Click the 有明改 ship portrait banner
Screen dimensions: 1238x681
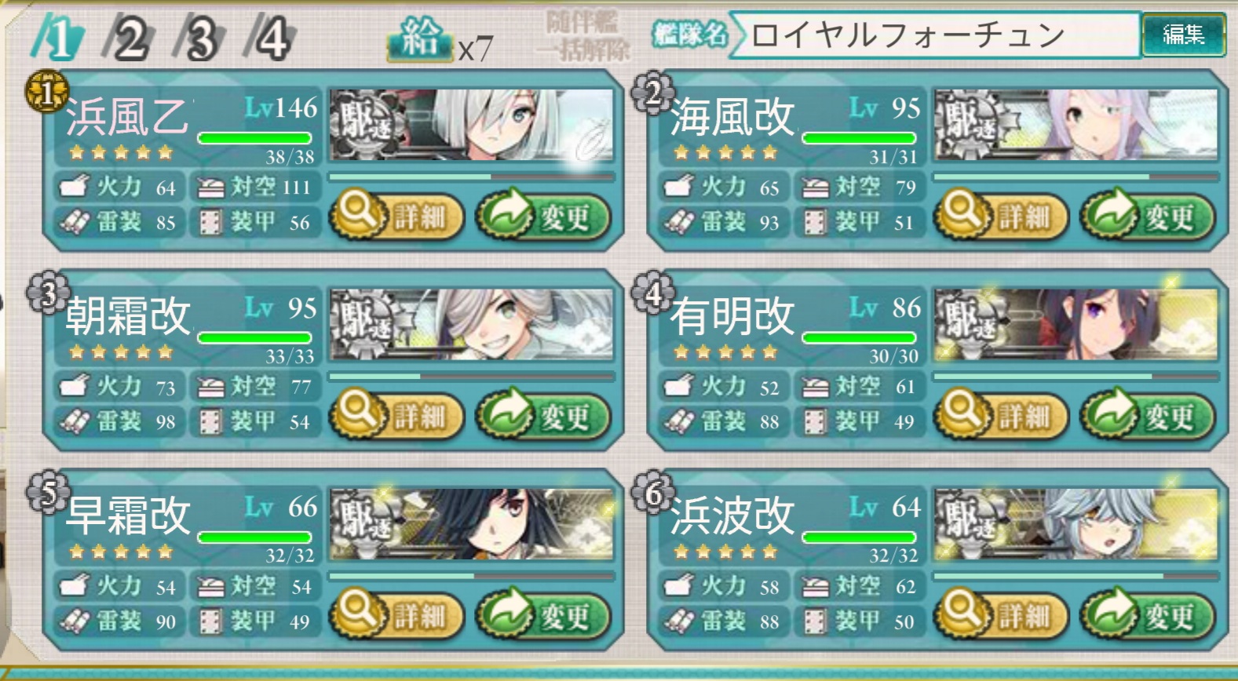(1075, 325)
